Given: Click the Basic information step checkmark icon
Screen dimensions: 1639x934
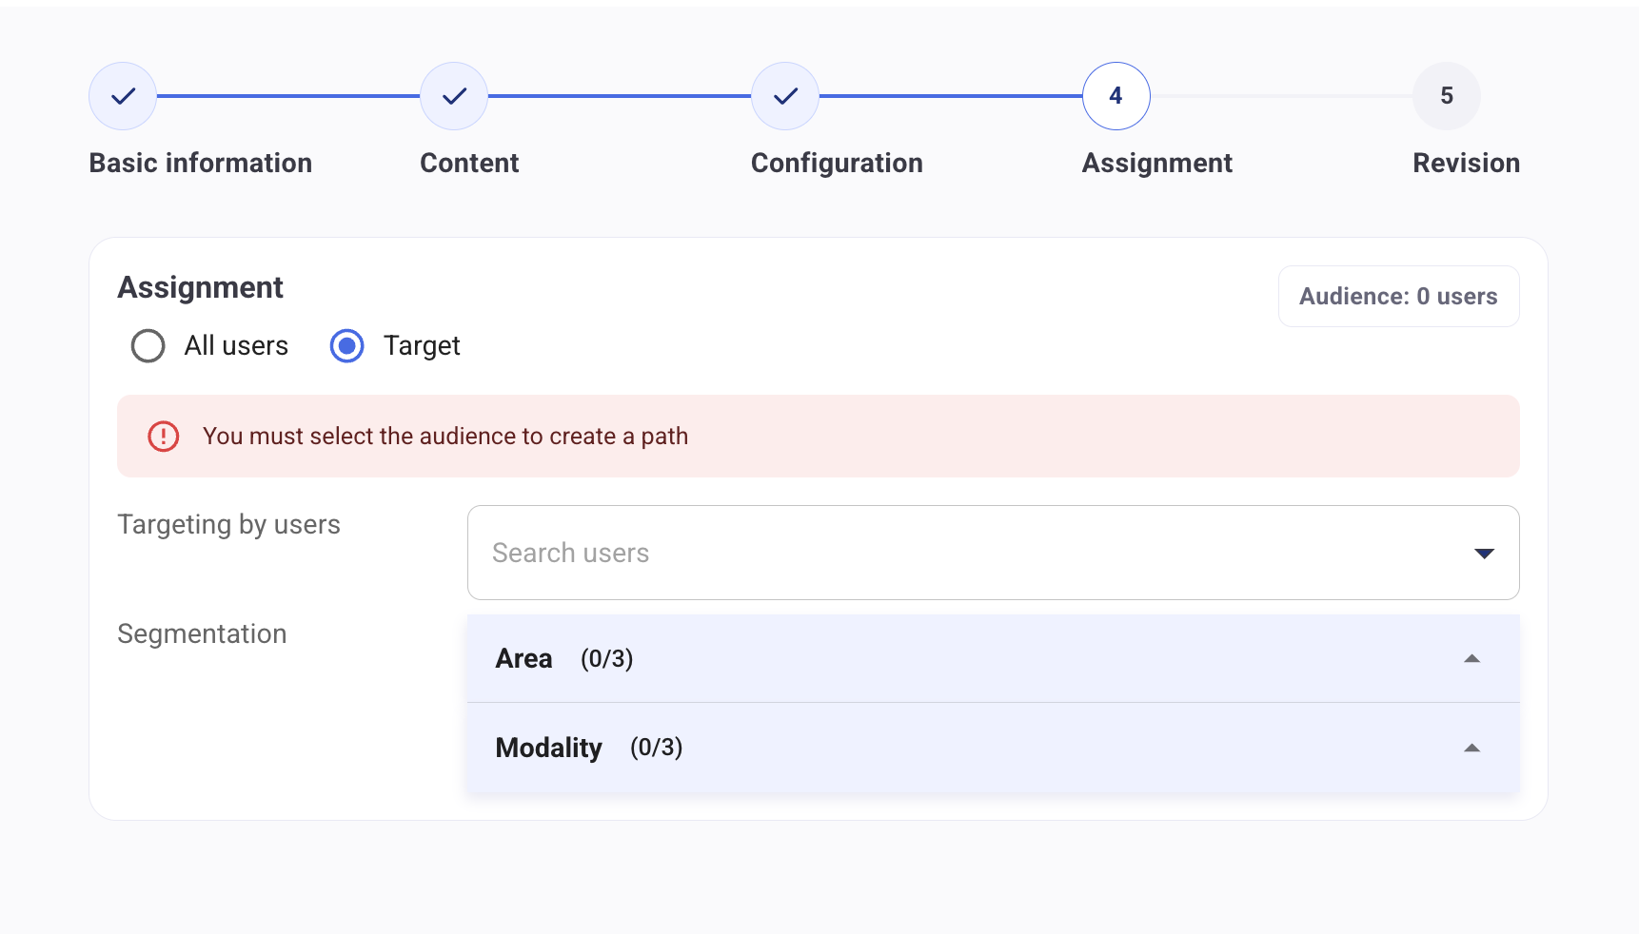Looking at the screenshot, I should (x=123, y=96).
